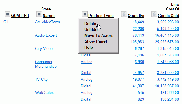This screenshot has width=182, height=104.
Task: Open the Audio Expert store link
Action: click(46, 35)
